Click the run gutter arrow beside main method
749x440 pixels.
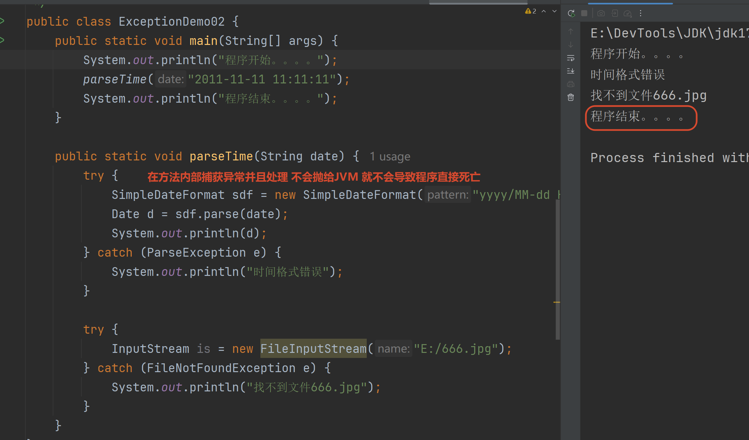[2, 40]
